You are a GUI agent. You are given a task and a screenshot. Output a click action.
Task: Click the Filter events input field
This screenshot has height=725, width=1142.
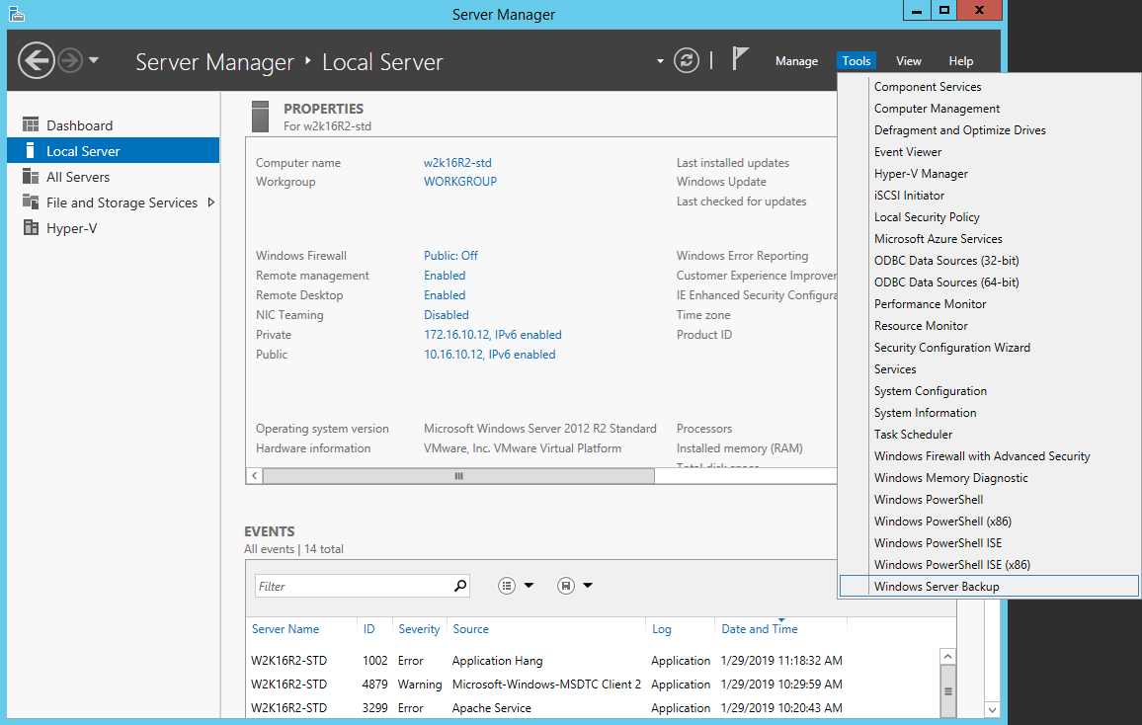353,586
